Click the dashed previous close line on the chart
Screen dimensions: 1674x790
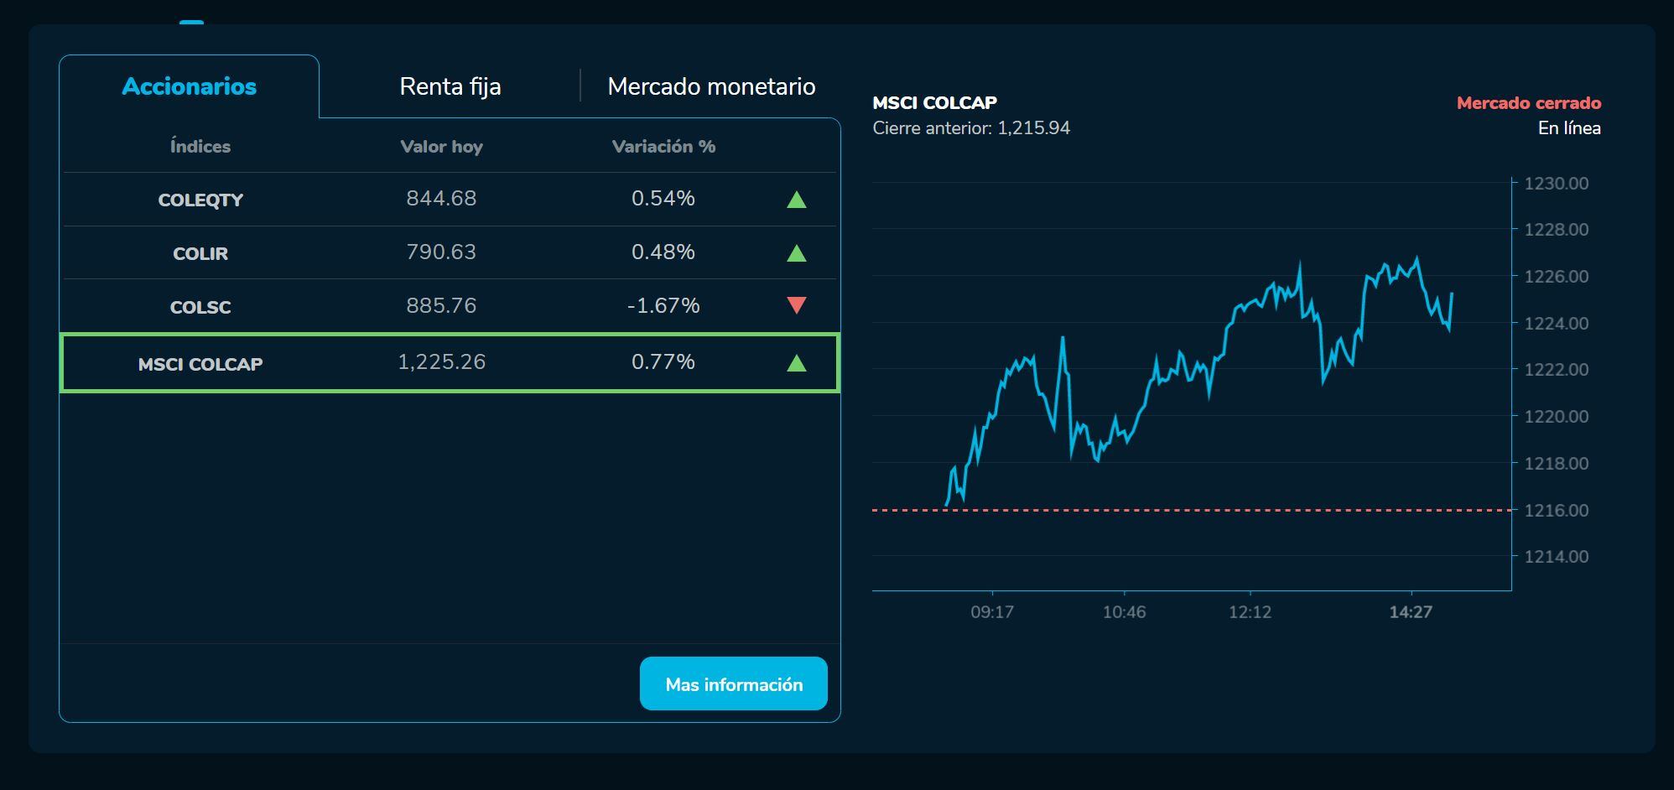click(1174, 508)
